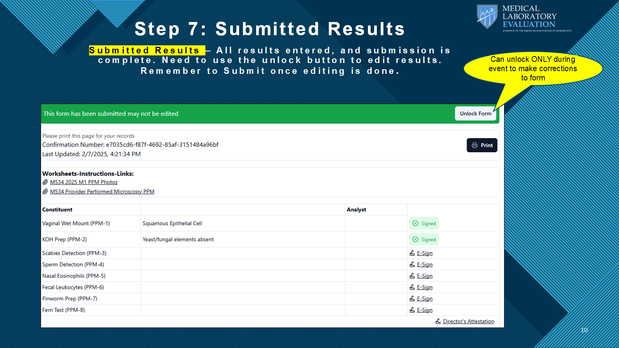Click the Unlock Form button
The image size is (619, 348).
(x=475, y=114)
